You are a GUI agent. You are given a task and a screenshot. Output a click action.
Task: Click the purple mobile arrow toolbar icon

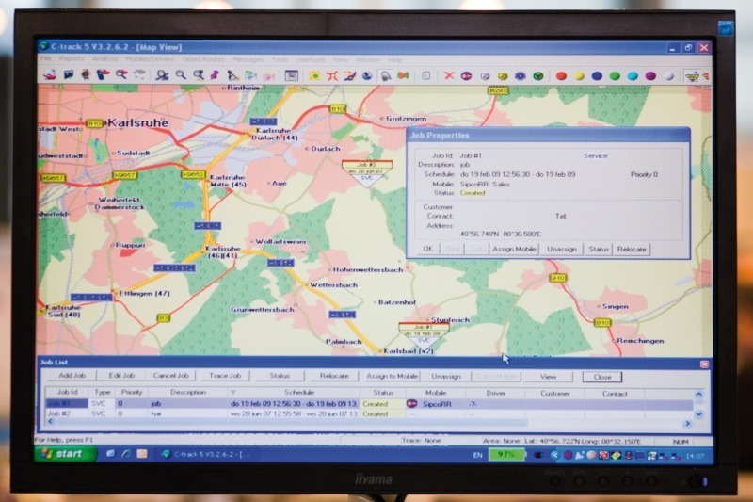click(x=466, y=76)
